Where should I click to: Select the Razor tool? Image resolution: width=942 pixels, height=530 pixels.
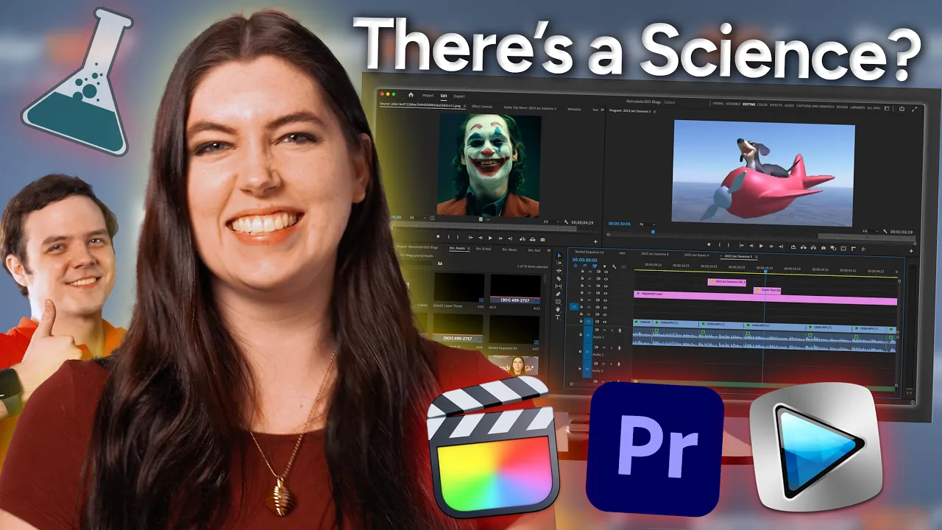click(x=559, y=278)
